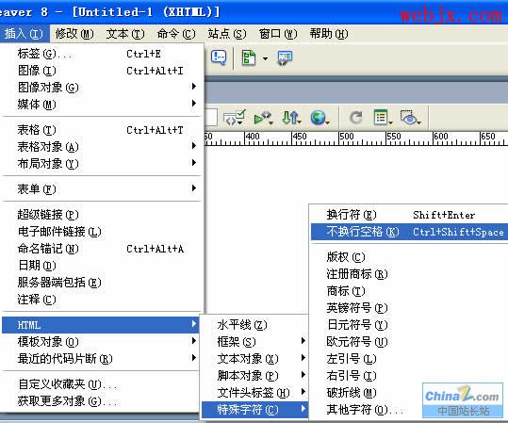The width and height of the screenshot is (508, 423).
Task: Expand 特殊字符(C) submenu
Action: [x=254, y=410]
